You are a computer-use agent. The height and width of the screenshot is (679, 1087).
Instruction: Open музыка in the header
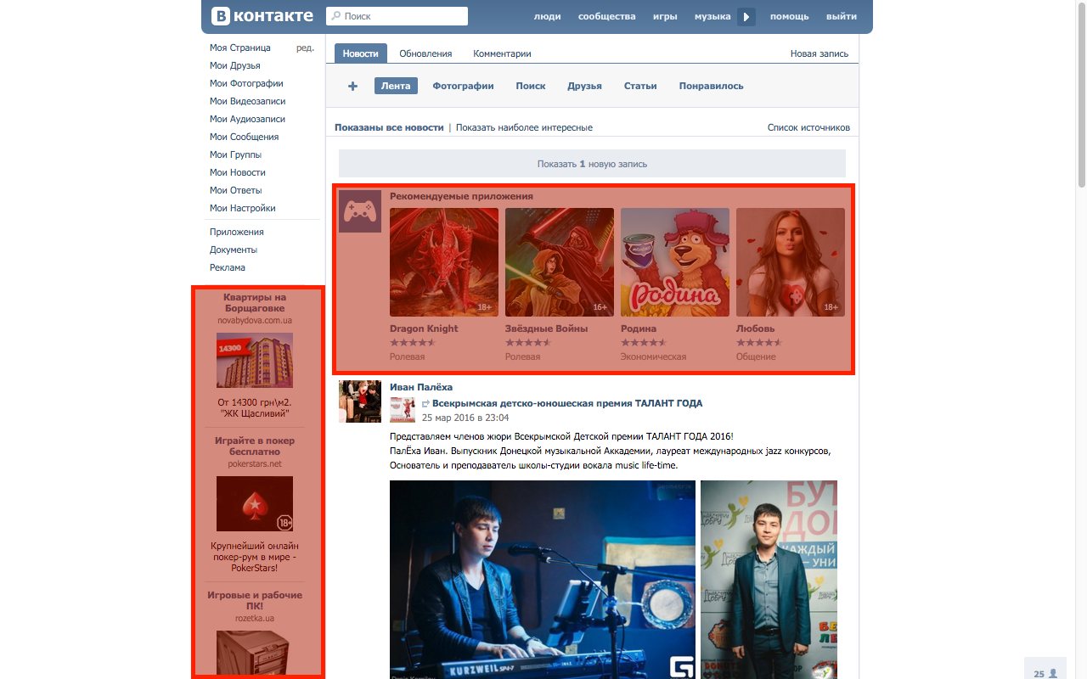tap(712, 16)
